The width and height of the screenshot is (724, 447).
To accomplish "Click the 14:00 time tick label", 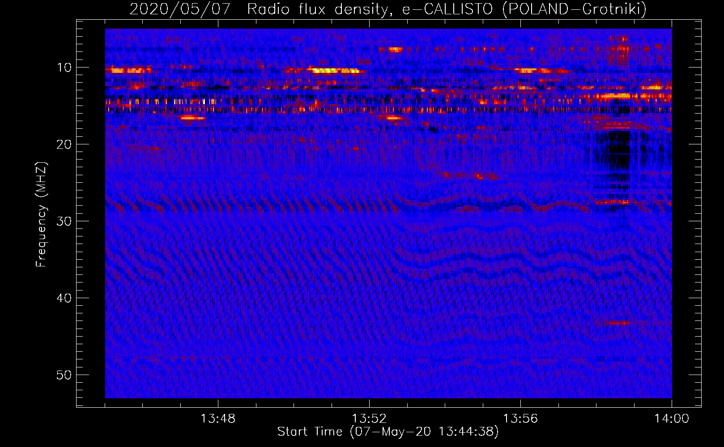I will point(672,419).
